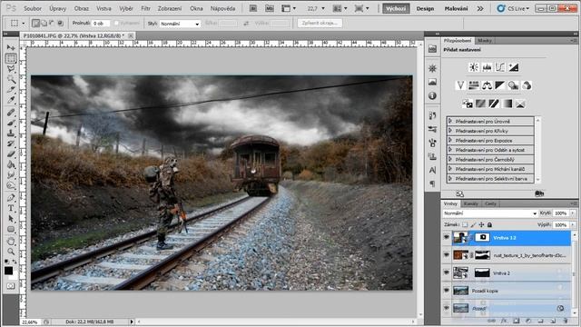This screenshot has height=327, width=581.
Task: Select the Zoom magnifier tool in toolbox
Action: (11, 253)
